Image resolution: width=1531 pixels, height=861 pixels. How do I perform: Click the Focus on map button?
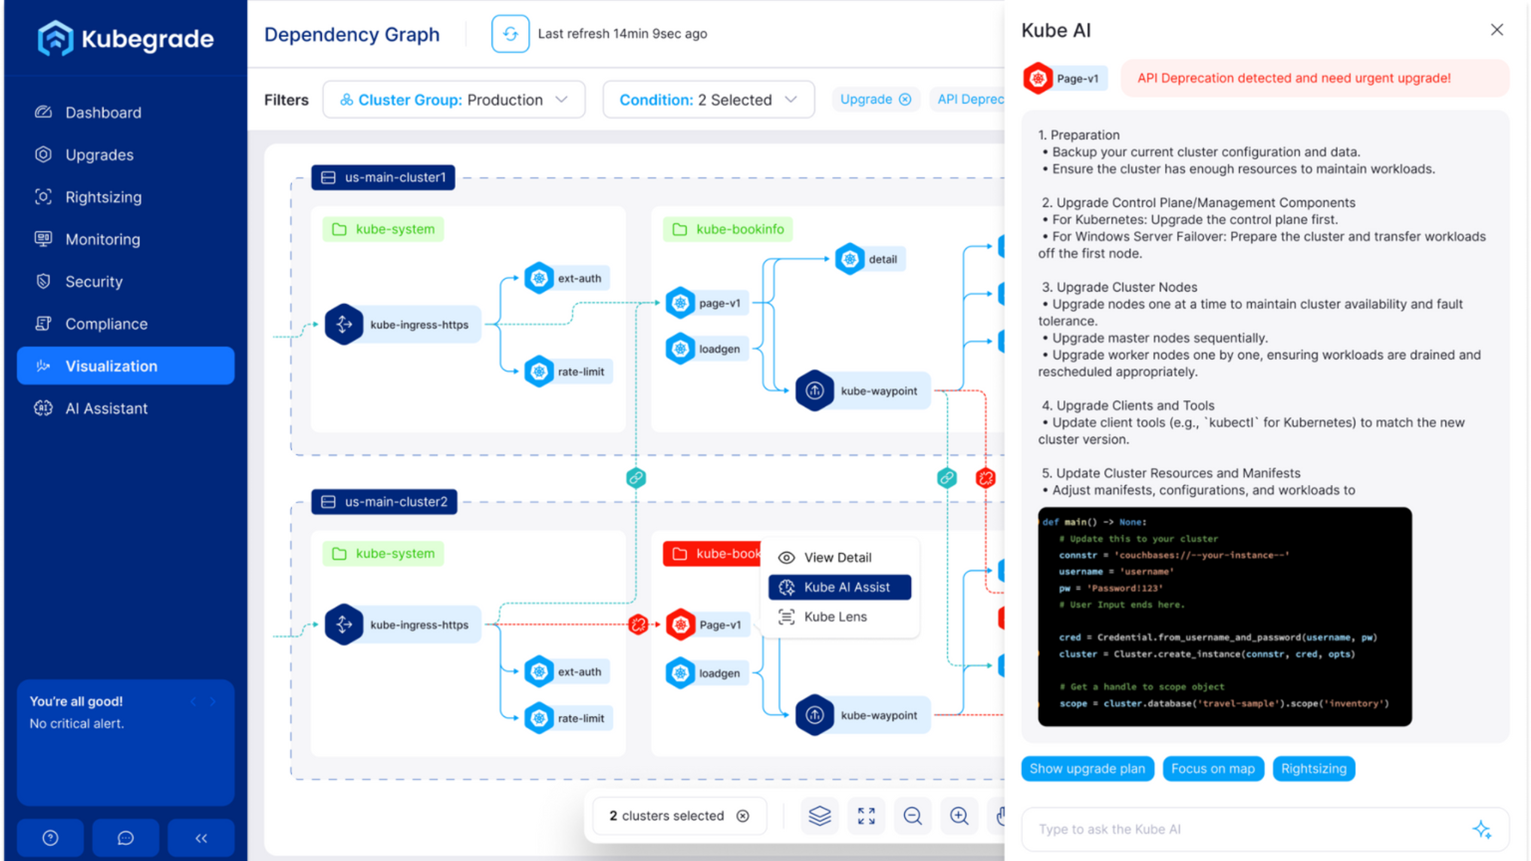(x=1212, y=768)
